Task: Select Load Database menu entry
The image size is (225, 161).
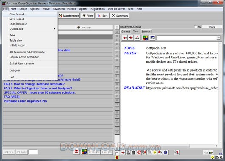Action: pos(30,24)
